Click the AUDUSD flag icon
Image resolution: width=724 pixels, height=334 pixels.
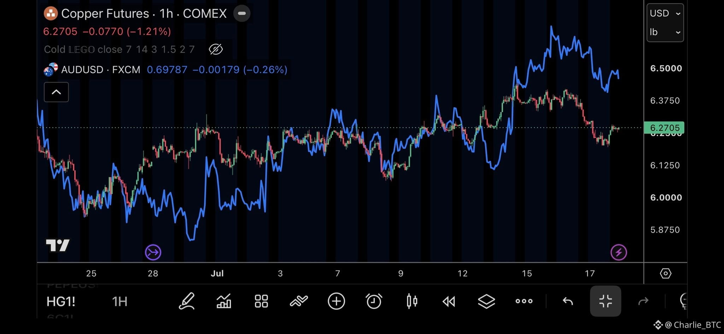click(51, 69)
